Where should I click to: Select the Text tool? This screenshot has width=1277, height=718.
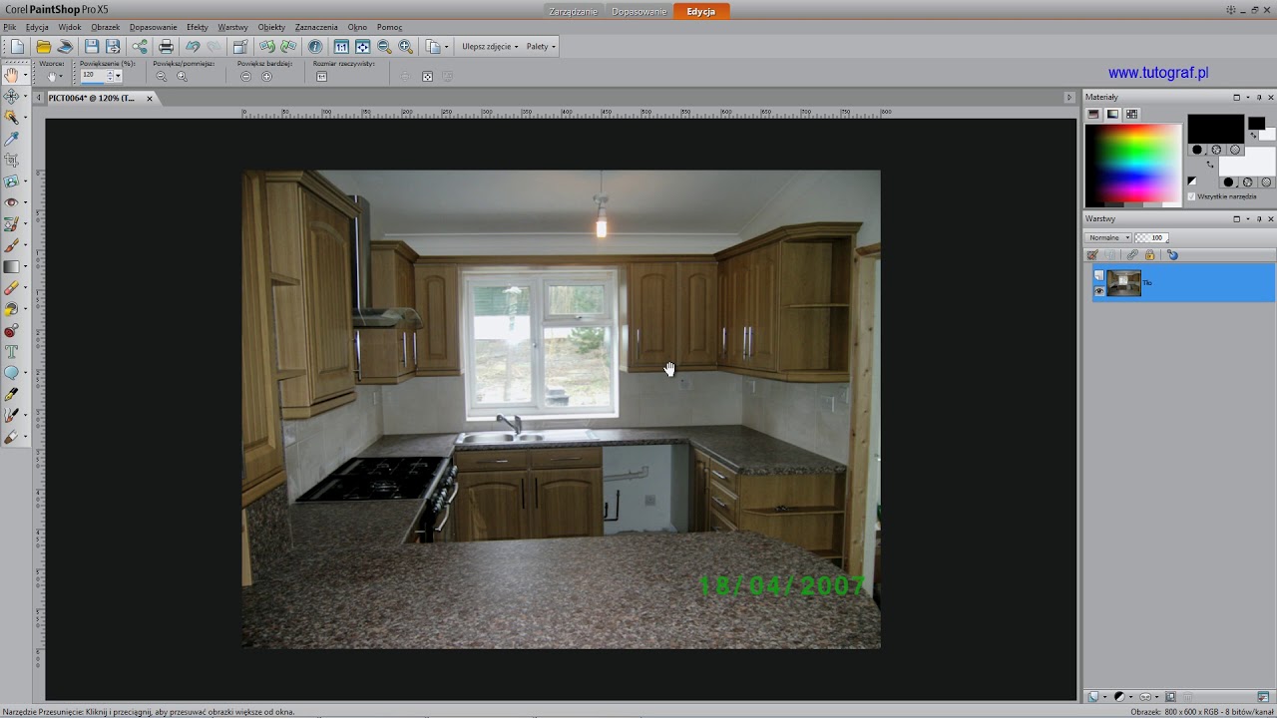(x=12, y=352)
